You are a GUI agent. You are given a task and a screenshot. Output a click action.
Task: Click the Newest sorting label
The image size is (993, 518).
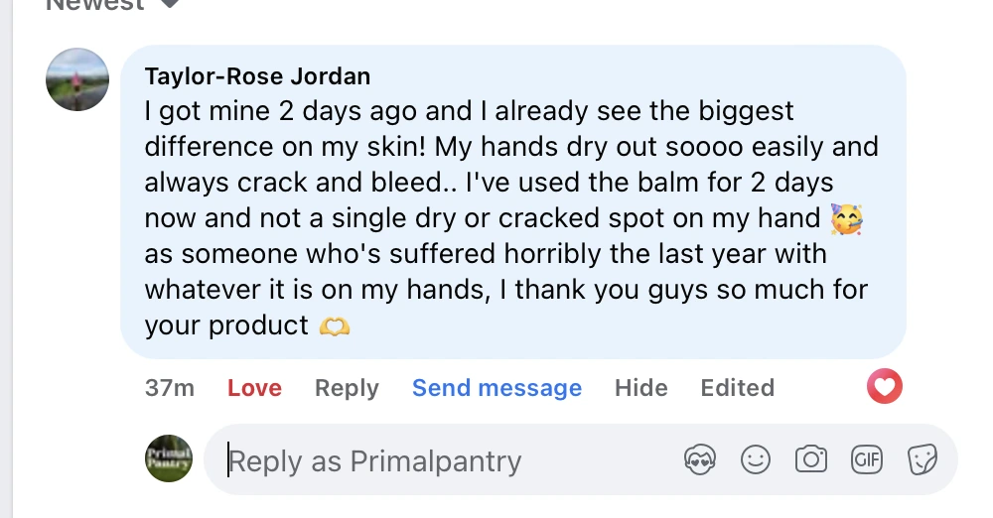click(x=95, y=5)
